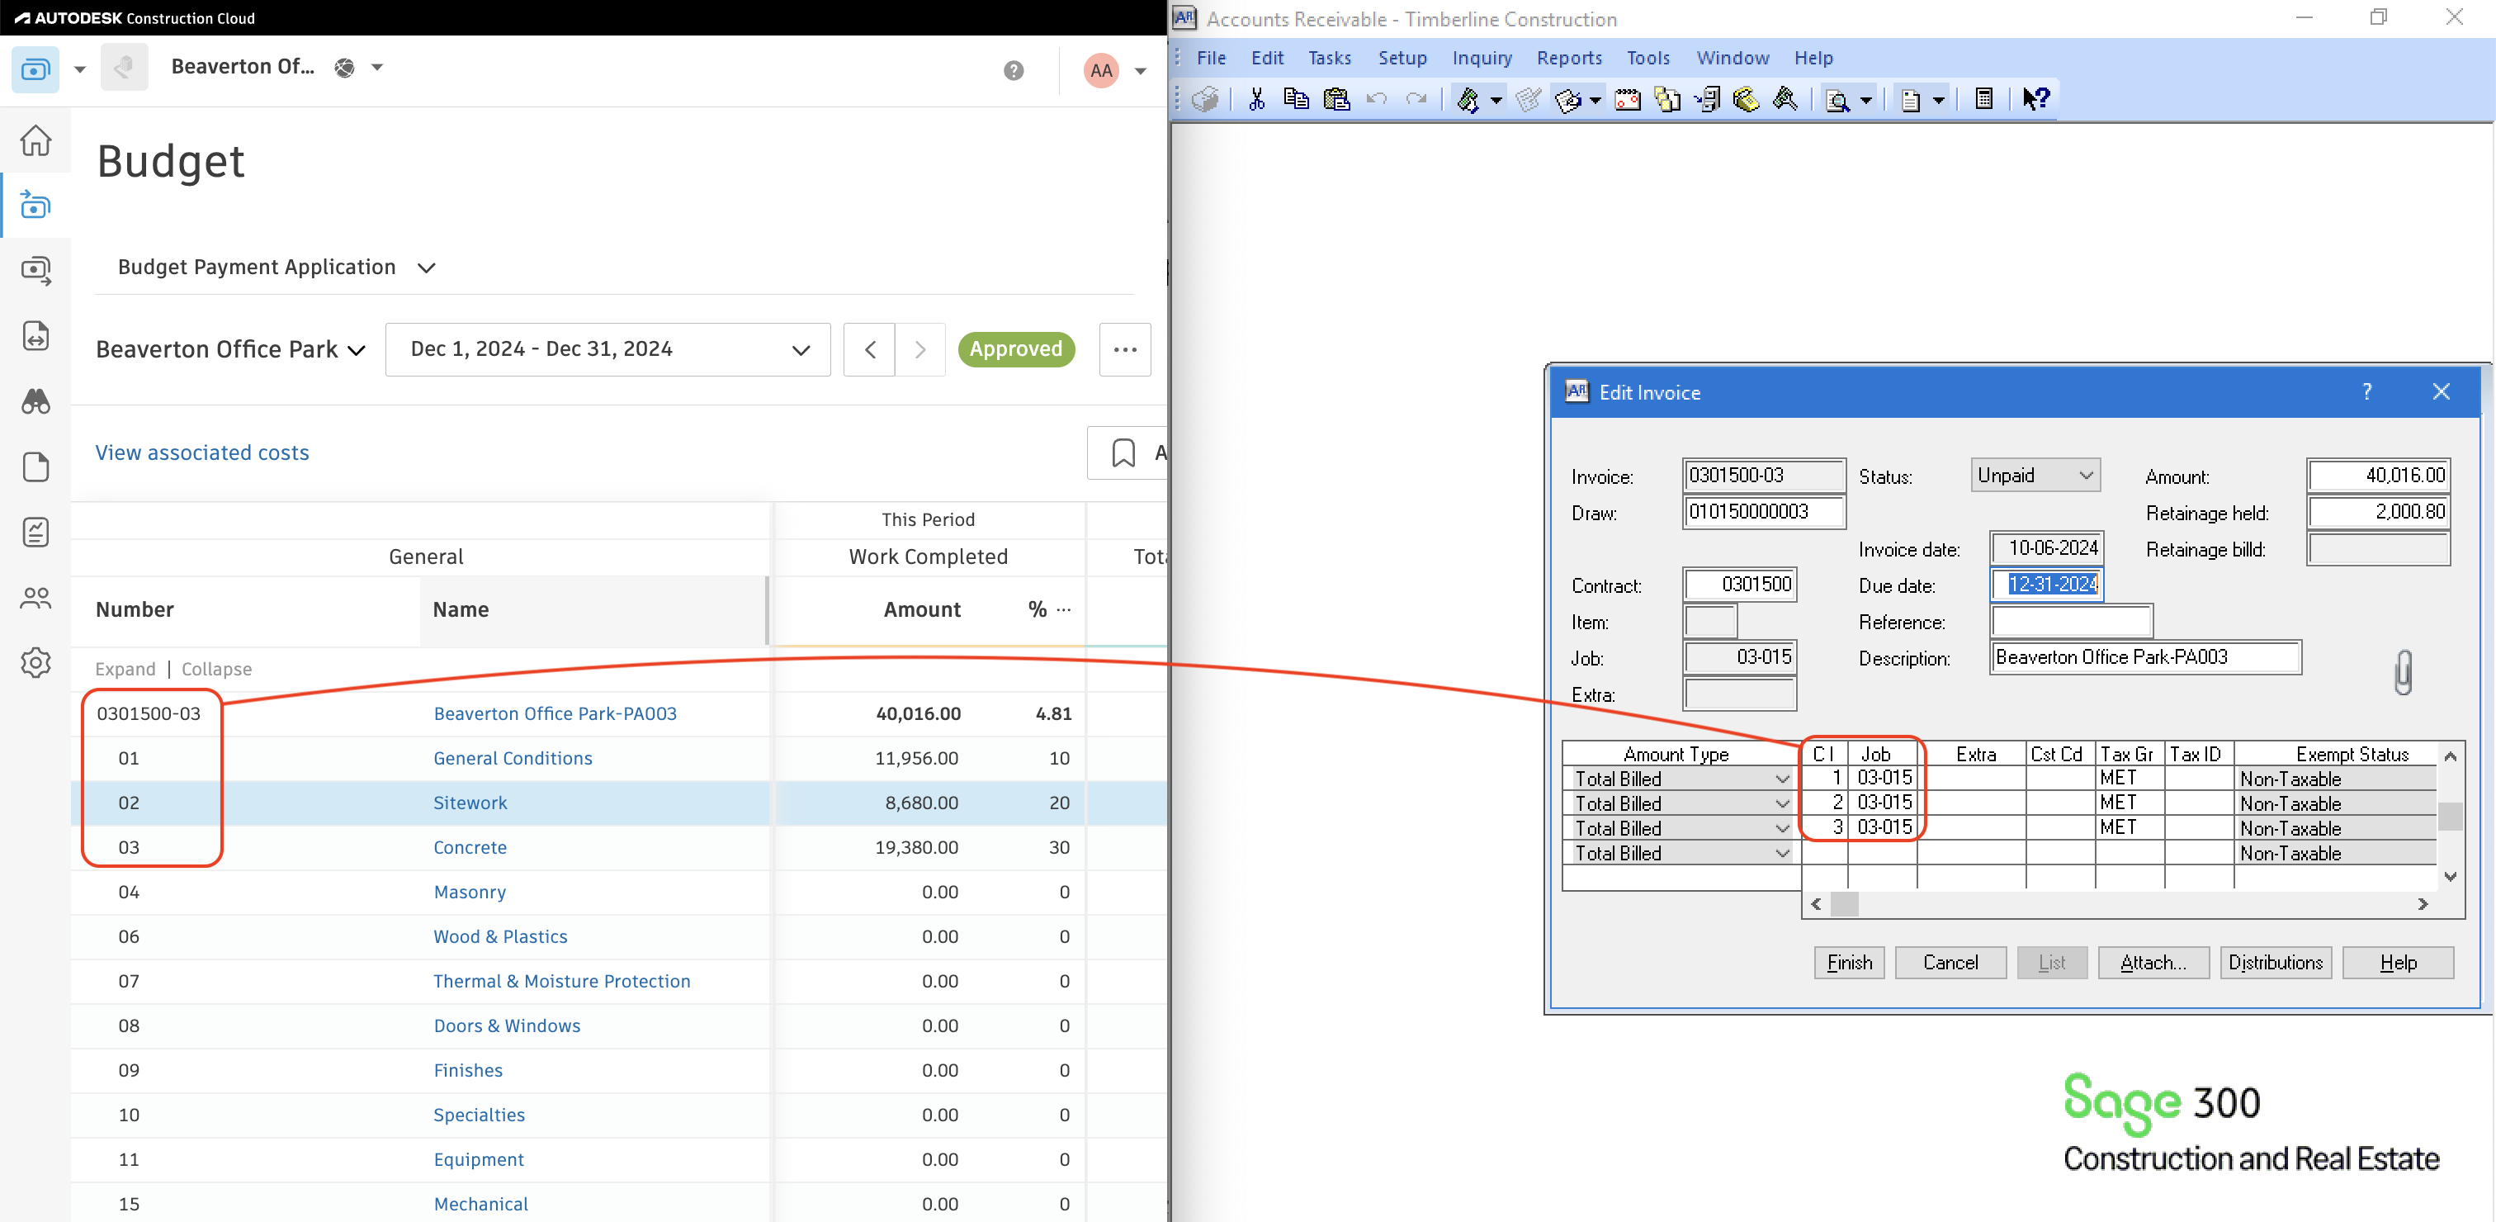The image size is (2496, 1222).
Task: Click the Cancel button in Edit Invoice
Action: [1950, 962]
